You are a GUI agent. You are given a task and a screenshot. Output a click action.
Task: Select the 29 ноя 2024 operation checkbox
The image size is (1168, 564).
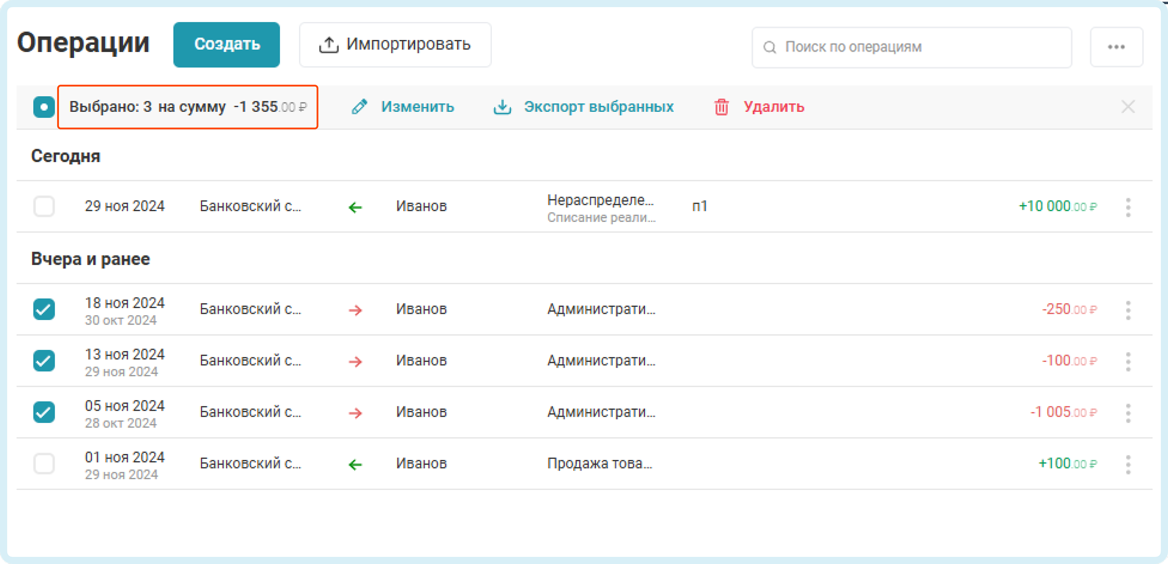point(44,206)
